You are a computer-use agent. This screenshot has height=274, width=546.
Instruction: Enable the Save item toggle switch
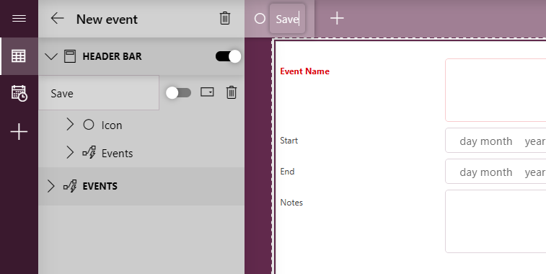click(178, 92)
